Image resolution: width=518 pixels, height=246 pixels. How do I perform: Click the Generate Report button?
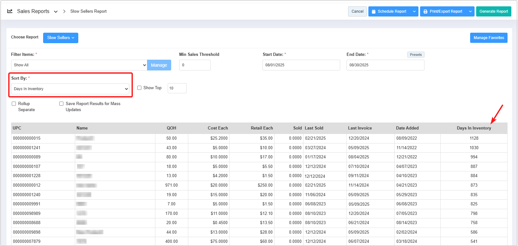point(493,11)
